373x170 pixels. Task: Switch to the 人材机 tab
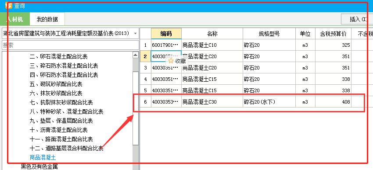15,19
